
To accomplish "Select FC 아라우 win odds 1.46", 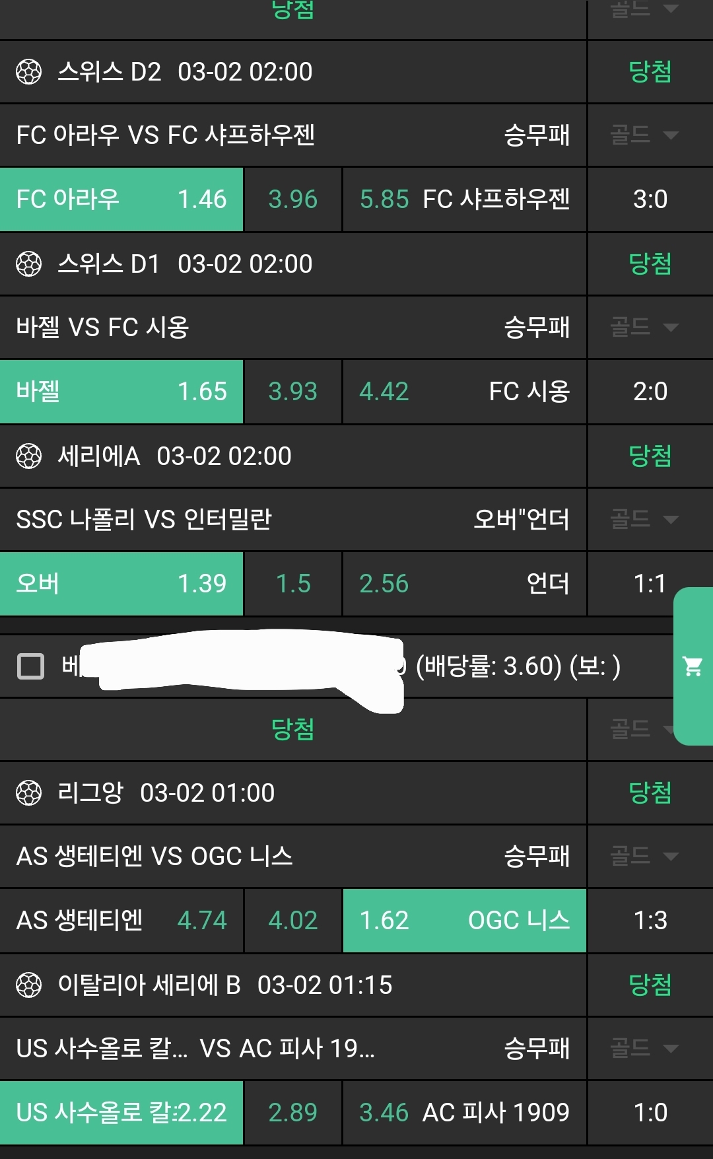I will [x=121, y=199].
